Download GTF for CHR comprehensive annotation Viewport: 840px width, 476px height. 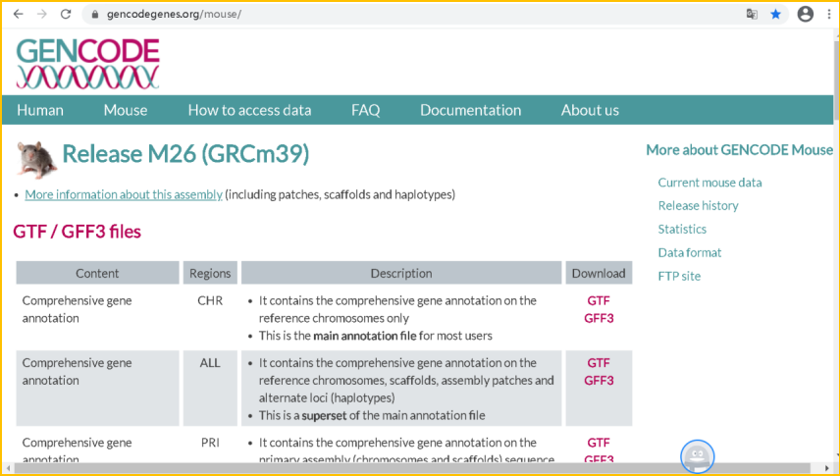599,300
